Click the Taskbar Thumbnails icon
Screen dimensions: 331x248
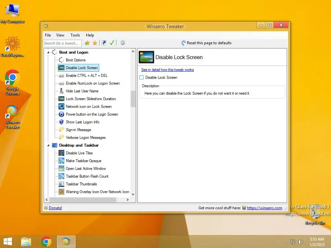click(61, 184)
